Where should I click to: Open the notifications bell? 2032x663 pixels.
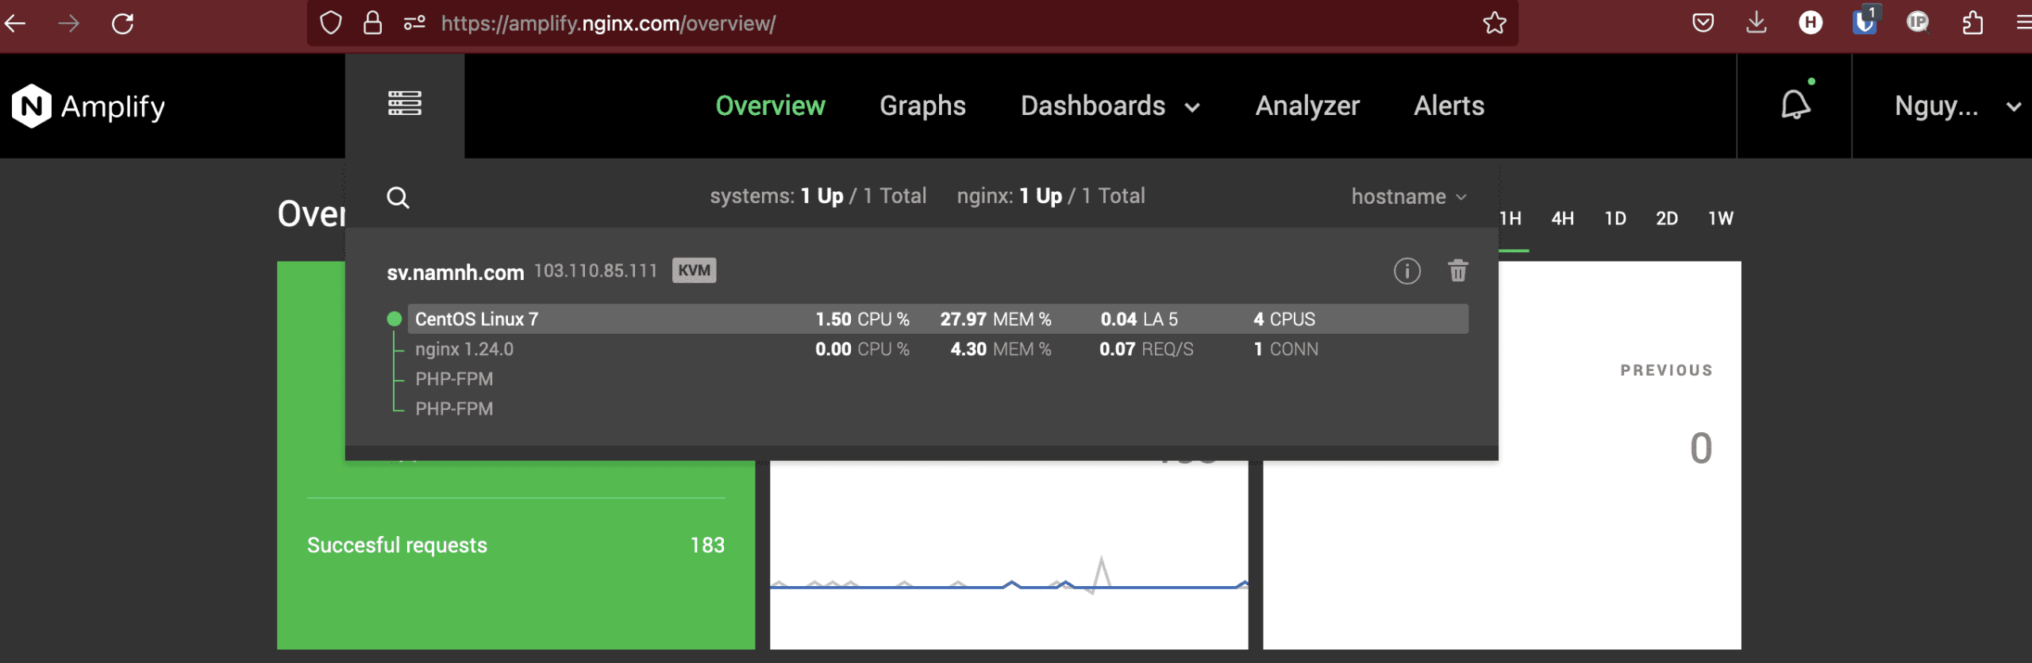pos(1795,105)
